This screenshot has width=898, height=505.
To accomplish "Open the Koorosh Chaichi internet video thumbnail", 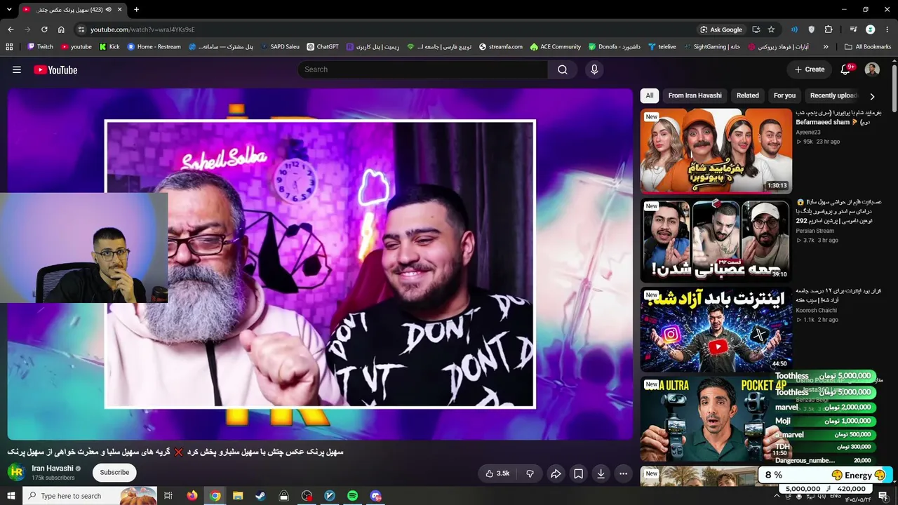I will tap(716, 330).
